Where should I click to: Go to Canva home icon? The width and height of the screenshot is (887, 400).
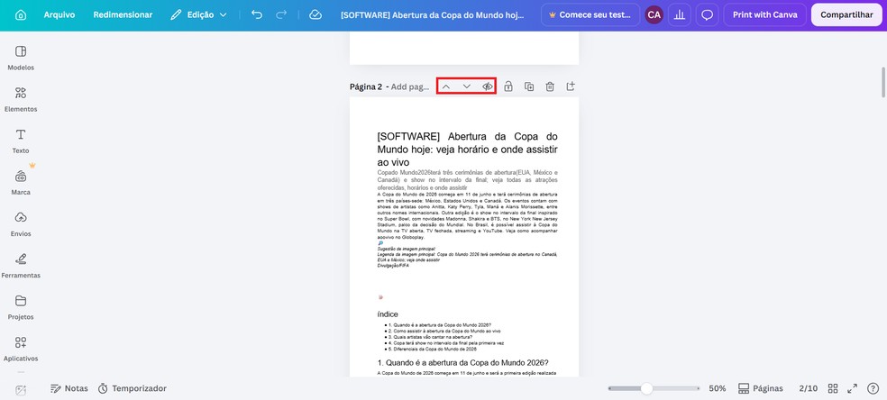21,15
